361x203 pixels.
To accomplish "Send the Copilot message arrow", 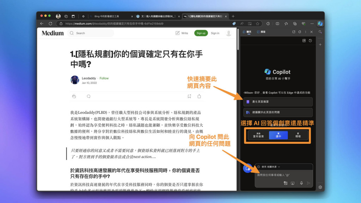I will (x=308, y=183).
